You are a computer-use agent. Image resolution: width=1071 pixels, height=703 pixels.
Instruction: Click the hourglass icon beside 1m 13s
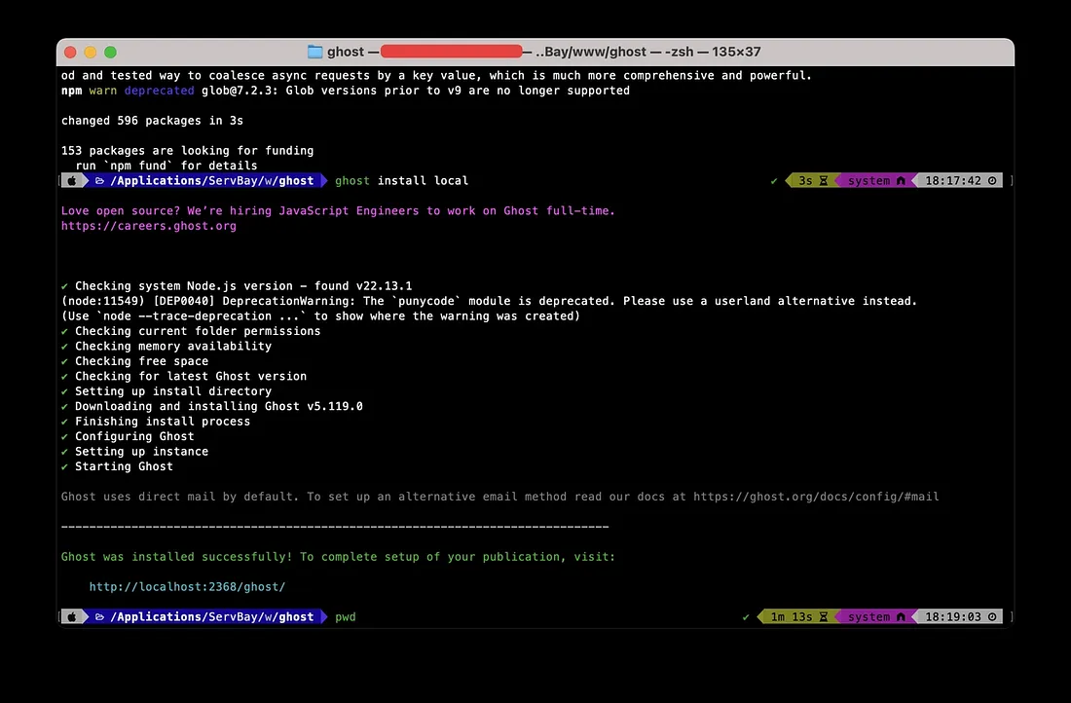point(824,617)
